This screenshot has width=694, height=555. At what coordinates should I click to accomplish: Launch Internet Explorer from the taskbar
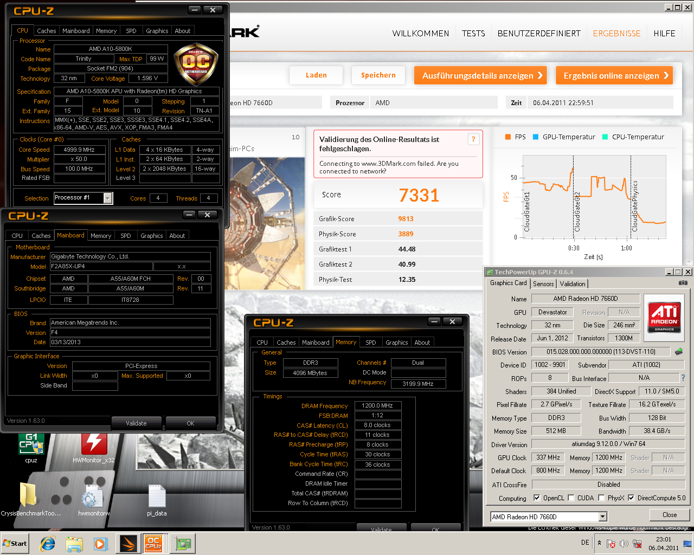(x=48, y=544)
